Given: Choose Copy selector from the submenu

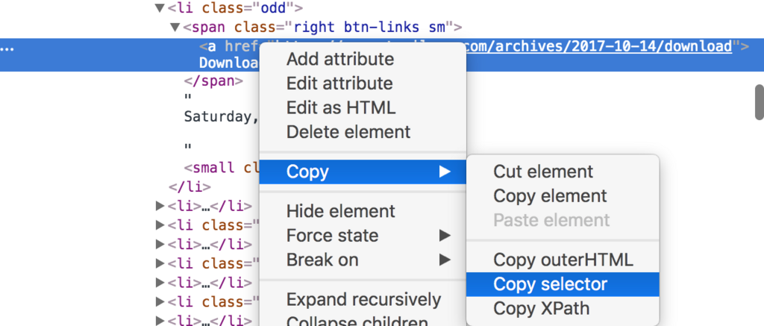Looking at the screenshot, I should coord(563,284).
